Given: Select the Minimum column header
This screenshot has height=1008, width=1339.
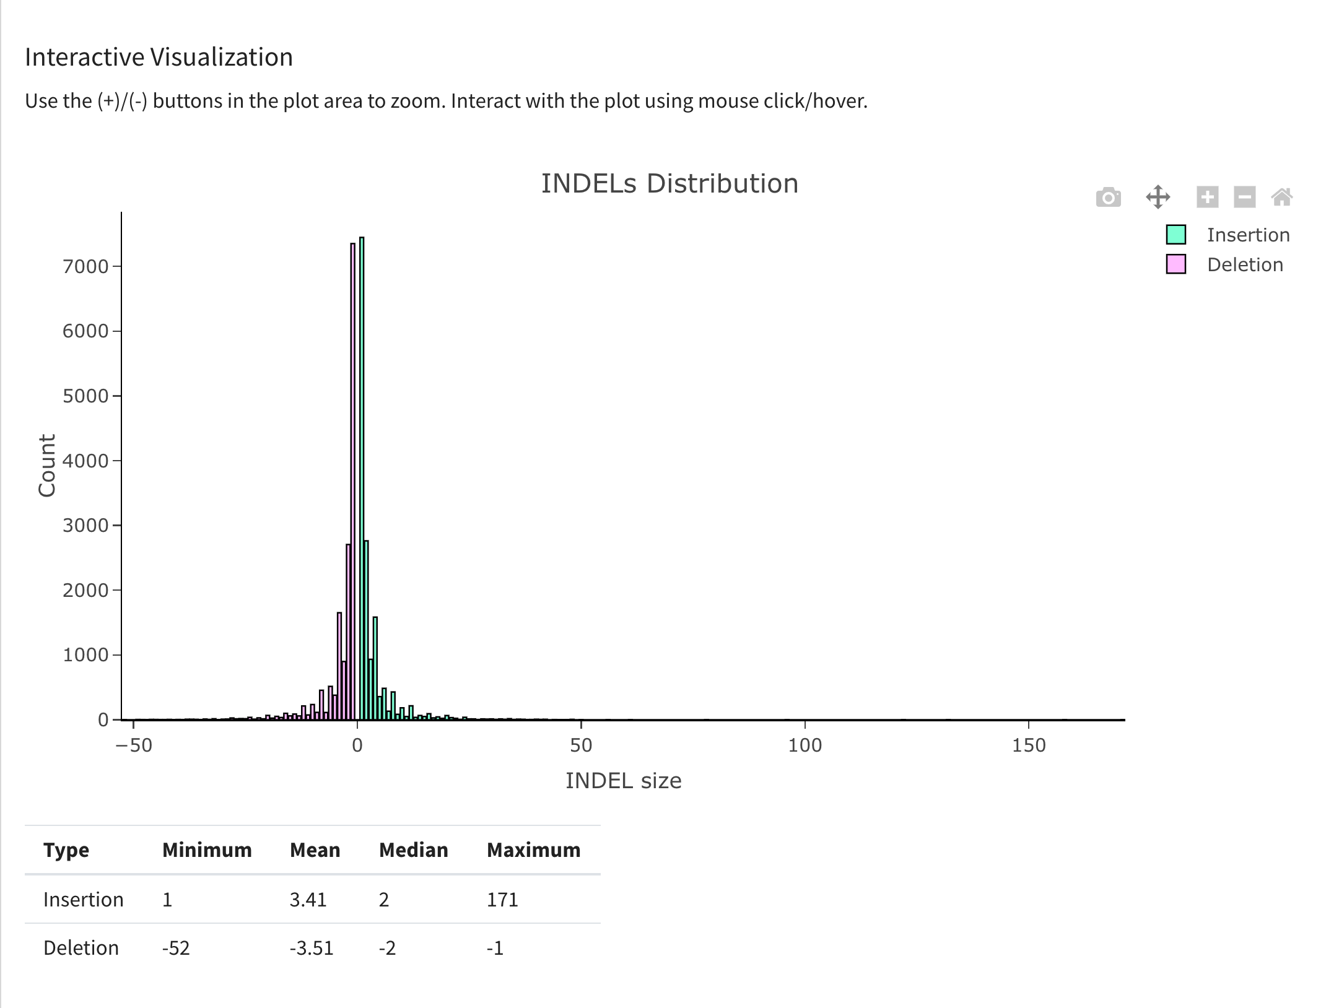Looking at the screenshot, I should pos(207,850).
